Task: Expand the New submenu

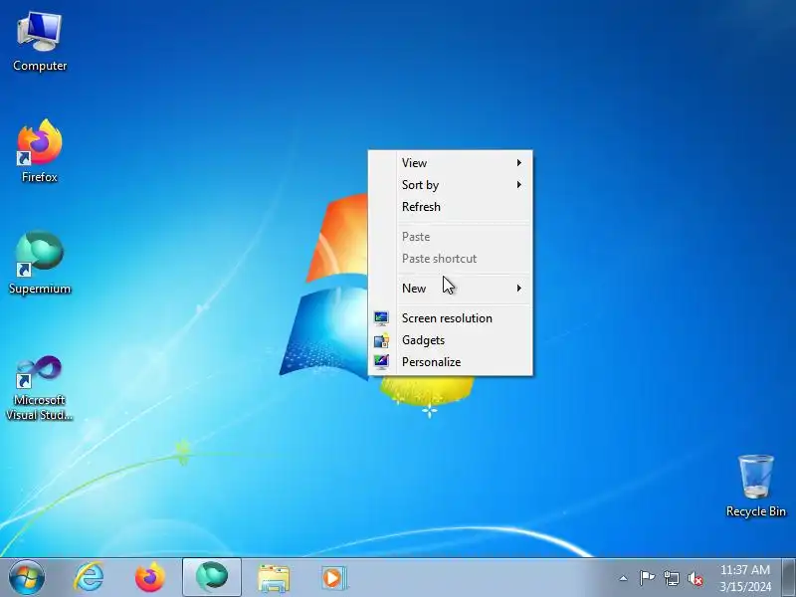Action: click(x=451, y=289)
